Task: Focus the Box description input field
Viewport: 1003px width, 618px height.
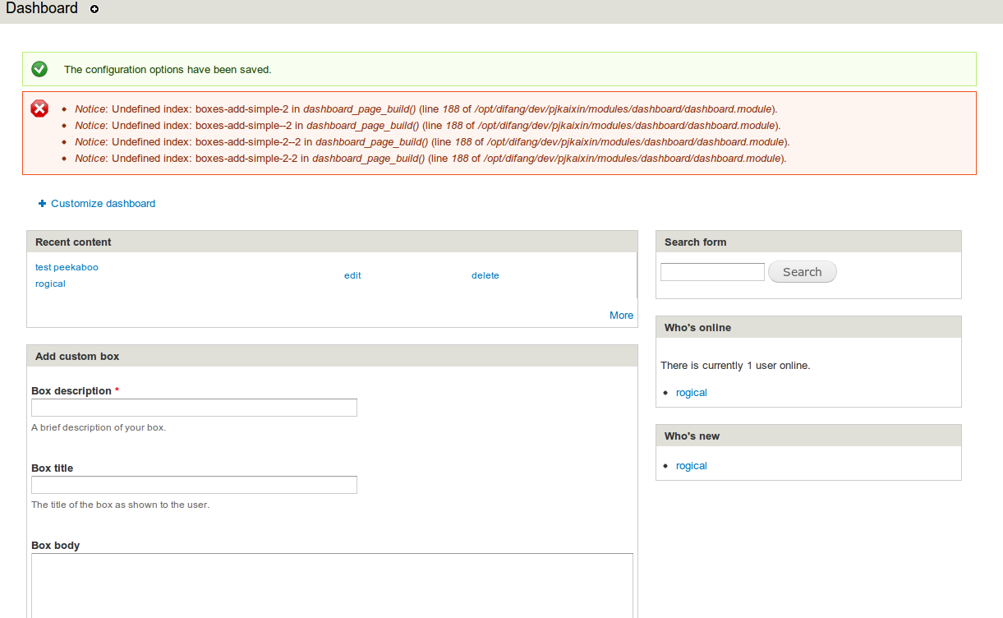Action: (194, 408)
